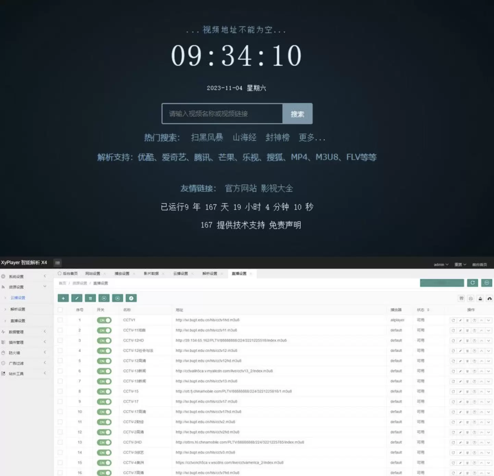Select 直播设置 in the sidebar submenu
Image resolution: width=494 pixels, height=476 pixels.
click(x=18, y=321)
